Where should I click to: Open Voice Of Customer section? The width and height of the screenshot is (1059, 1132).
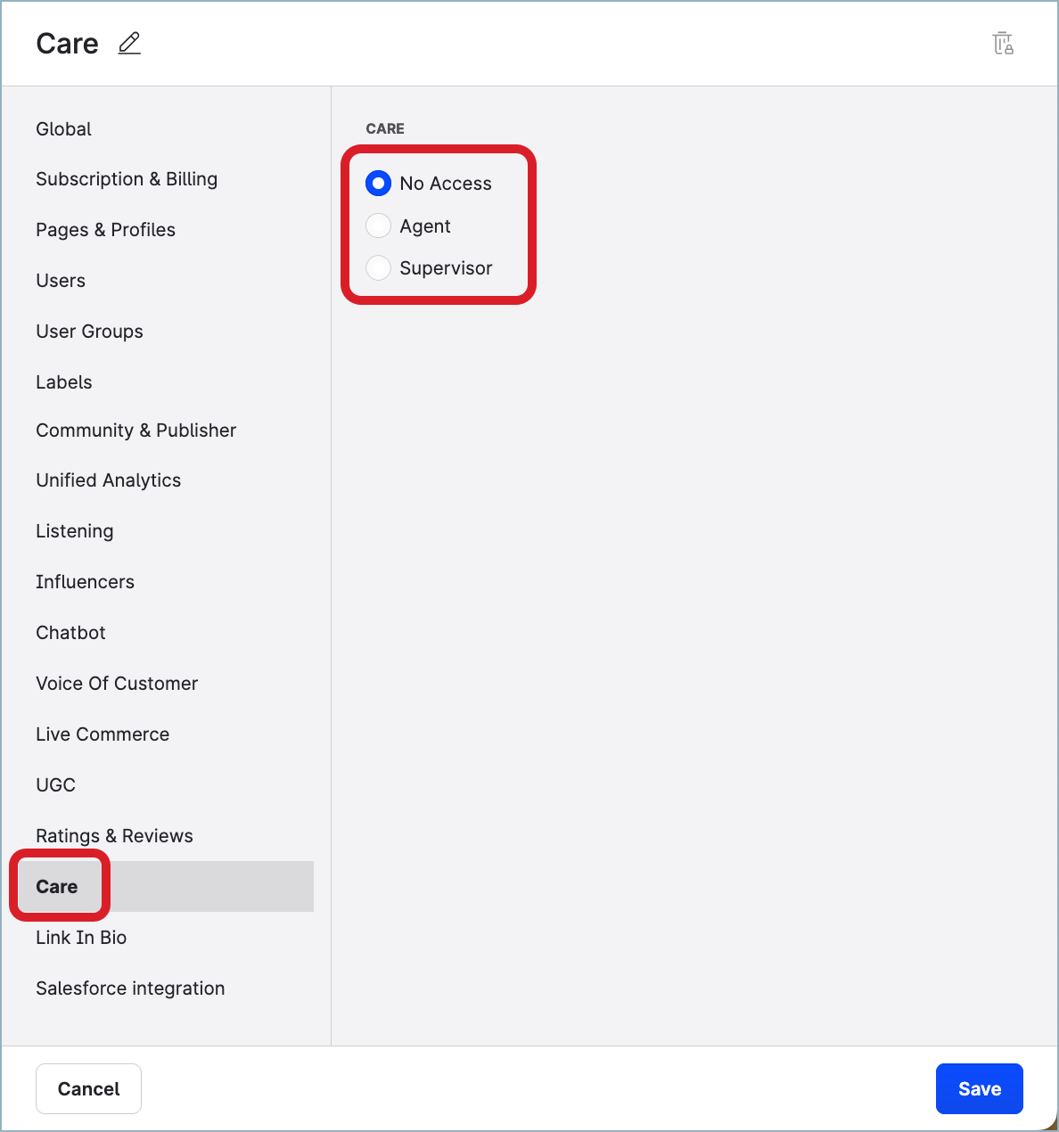tap(117, 684)
